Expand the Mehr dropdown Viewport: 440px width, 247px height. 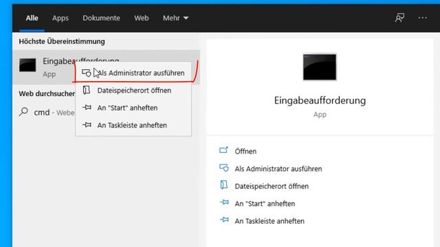(x=176, y=18)
